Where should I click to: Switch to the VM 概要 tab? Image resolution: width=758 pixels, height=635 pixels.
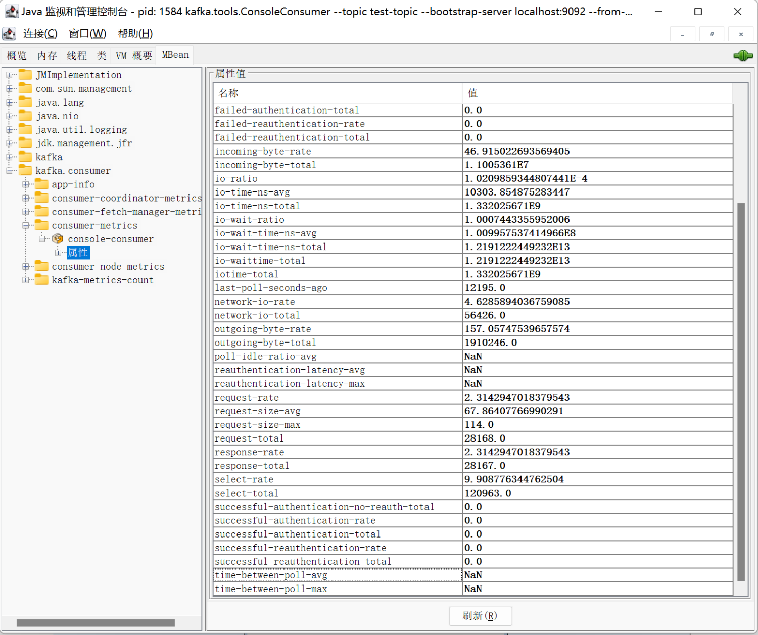pos(134,55)
